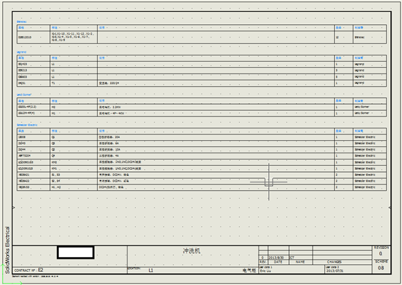Viewport: 402px width, 285px height.
Task: Click the H1, H2 indicator light row mark
Action: click(x=73, y=187)
